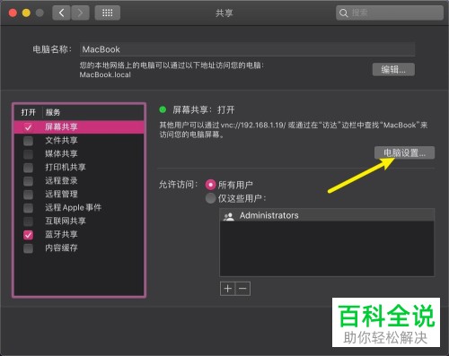Image resolution: width=449 pixels, height=356 pixels.
Task: Select the 所有用户 radio button
Action: click(210, 185)
